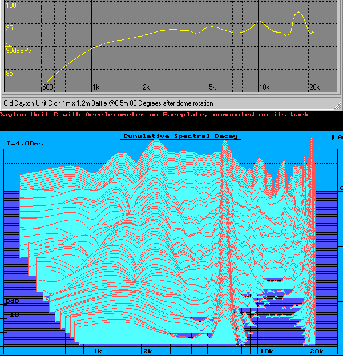Click the 0dB label on waterfall plot
Screen dimensions: 343x356
point(12,301)
